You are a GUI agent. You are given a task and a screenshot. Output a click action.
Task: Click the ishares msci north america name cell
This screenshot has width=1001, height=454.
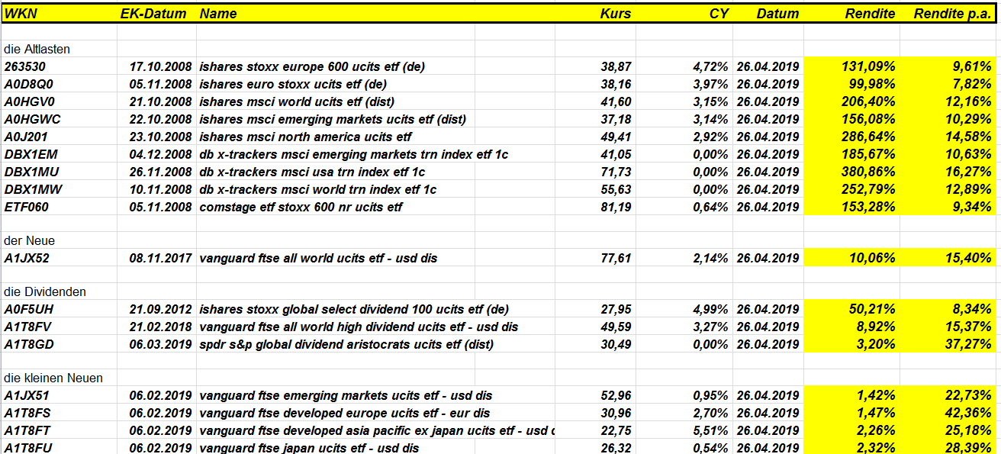pyautogui.click(x=305, y=137)
